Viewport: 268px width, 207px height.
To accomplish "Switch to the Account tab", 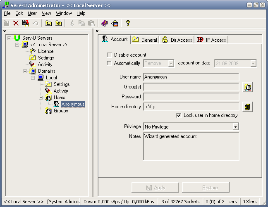I will click(x=115, y=39).
